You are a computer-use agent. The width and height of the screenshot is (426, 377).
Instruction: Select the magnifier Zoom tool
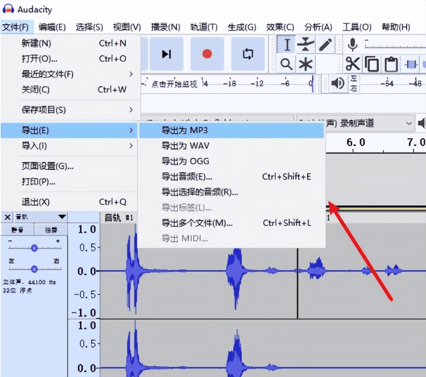coord(287,64)
